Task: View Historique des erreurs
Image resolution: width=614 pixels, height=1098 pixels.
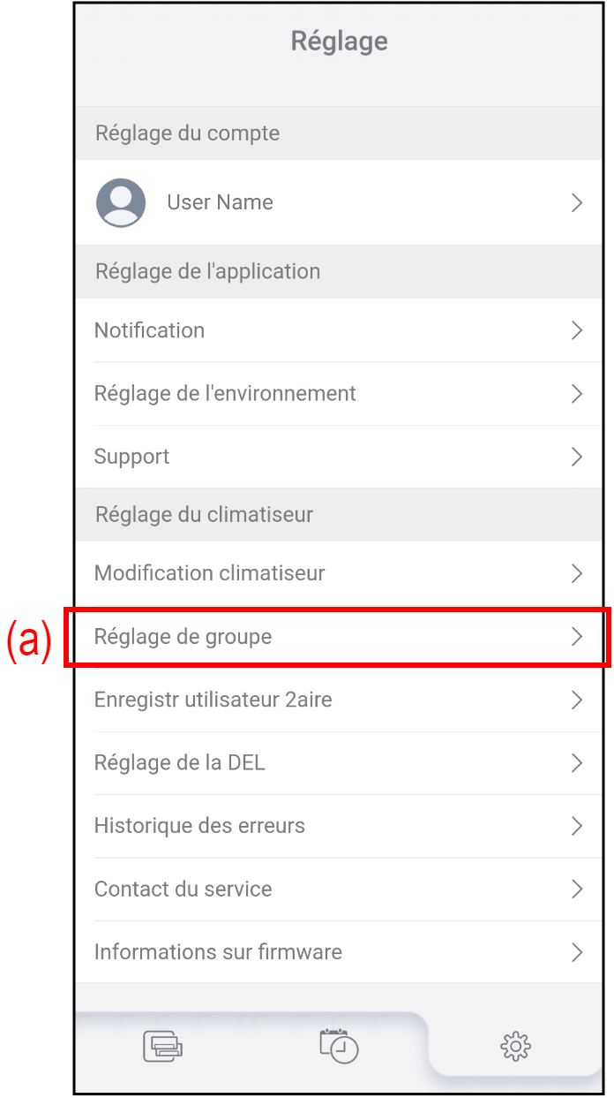Action: pyautogui.click(x=199, y=826)
